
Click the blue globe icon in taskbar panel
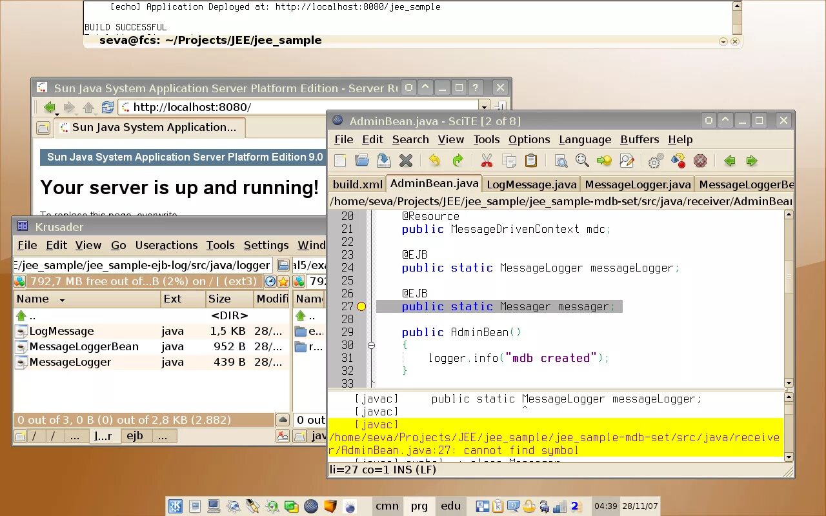(311, 506)
